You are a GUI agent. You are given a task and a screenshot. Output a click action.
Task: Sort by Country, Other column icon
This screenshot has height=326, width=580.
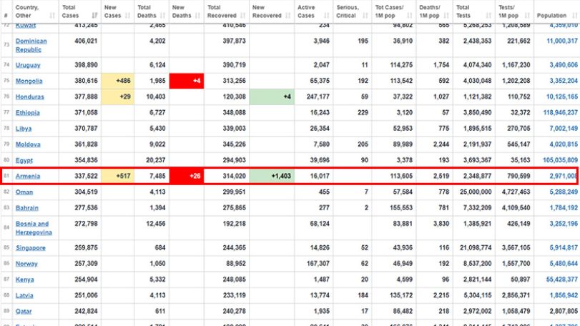pos(52,16)
